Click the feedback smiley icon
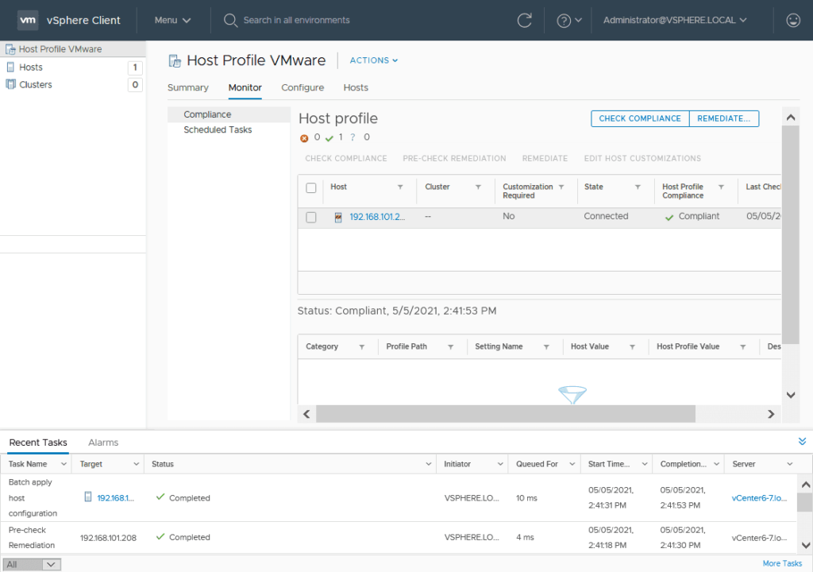The width and height of the screenshot is (813, 572). point(793,21)
